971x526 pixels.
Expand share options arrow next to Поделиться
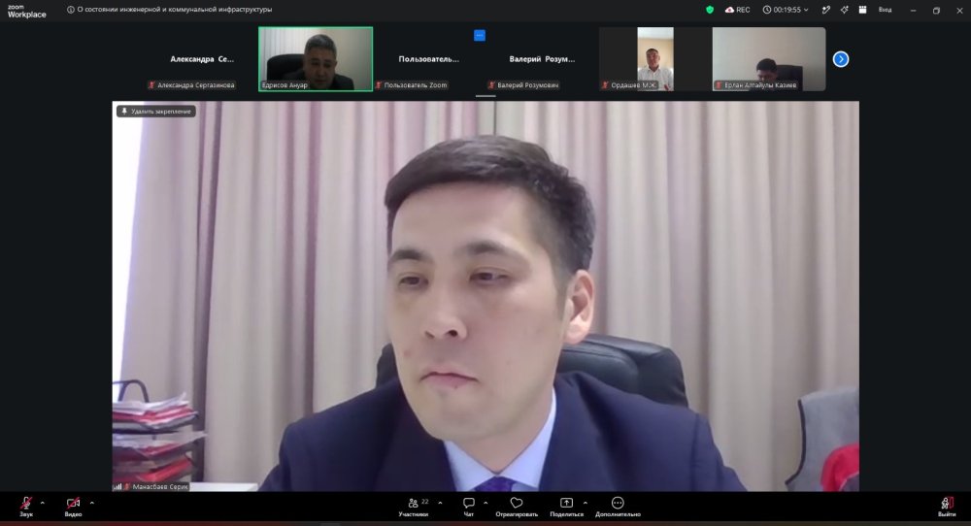point(586,503)
